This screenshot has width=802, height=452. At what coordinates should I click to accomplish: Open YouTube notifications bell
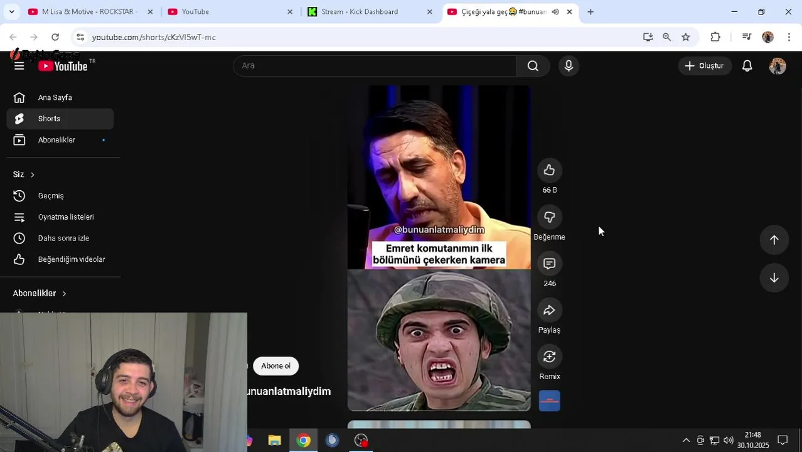click(x=747, y=66)
